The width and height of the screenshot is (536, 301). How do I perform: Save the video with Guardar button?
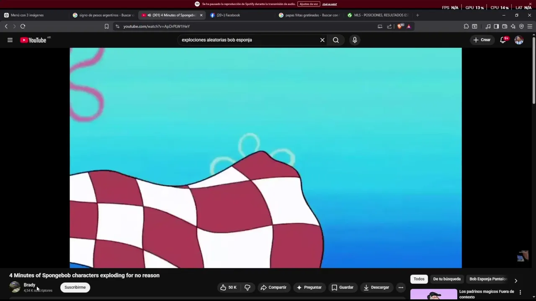[x=343, y=287]
